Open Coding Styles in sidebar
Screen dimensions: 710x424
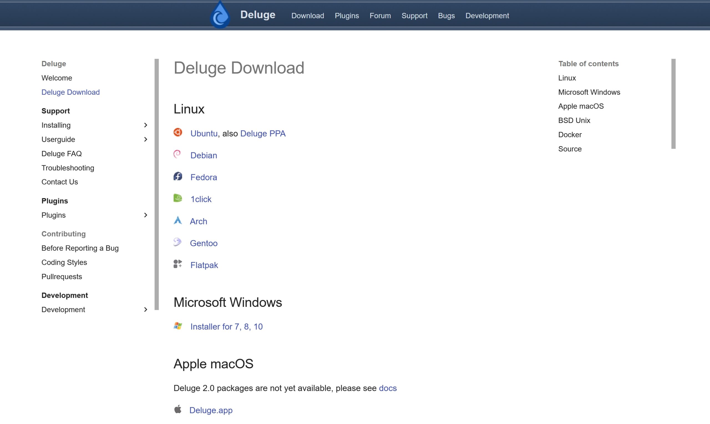tap(64, 263)
